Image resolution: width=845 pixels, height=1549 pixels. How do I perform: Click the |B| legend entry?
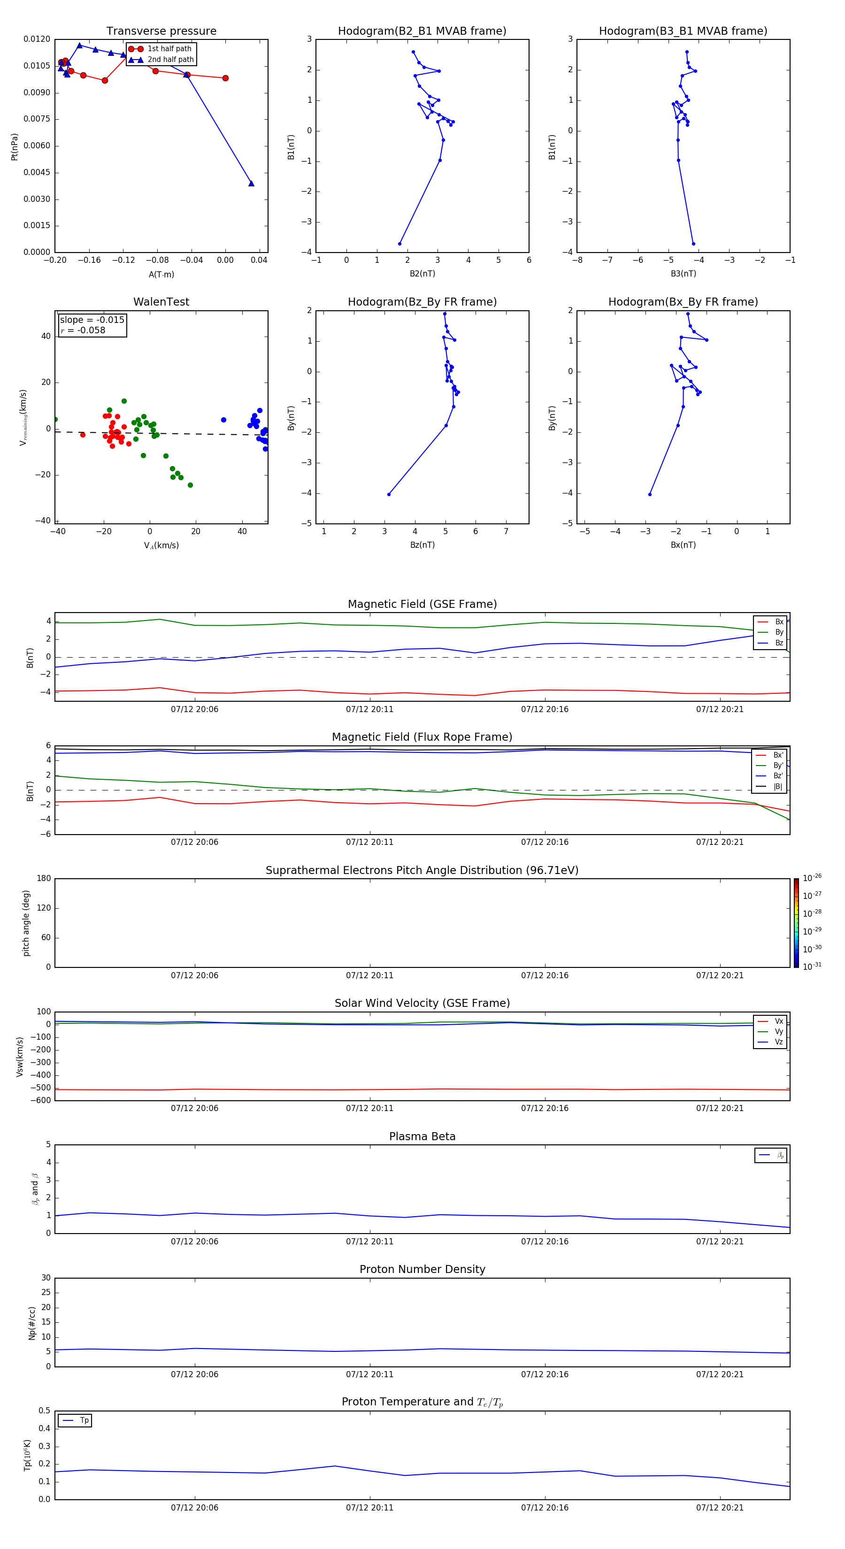tap(769, 787)
